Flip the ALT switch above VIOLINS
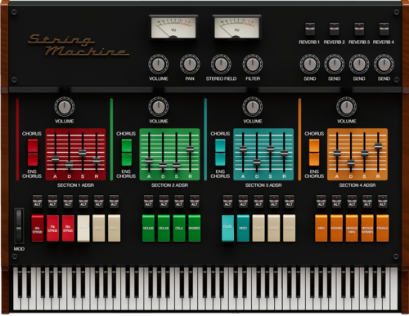This screenshot has height=316, width=409. [x=148, y=202]
